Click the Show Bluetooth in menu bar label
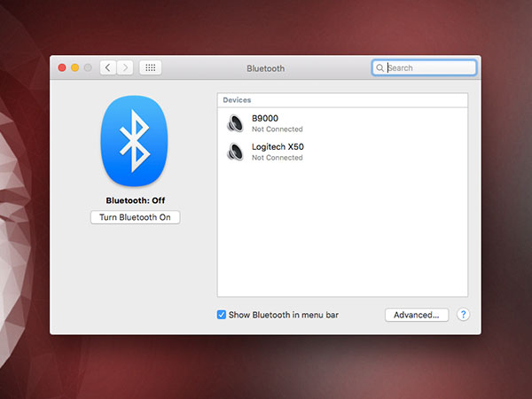The height and width of the screenshot is (399, 532). coord(284,315)
